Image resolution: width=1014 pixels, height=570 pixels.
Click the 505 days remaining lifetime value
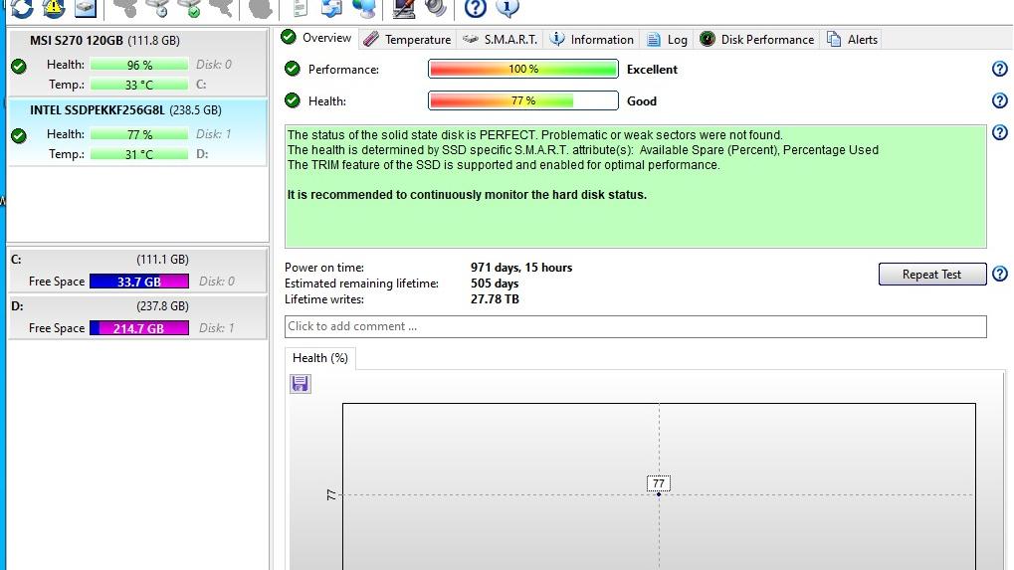pos(495,284)
